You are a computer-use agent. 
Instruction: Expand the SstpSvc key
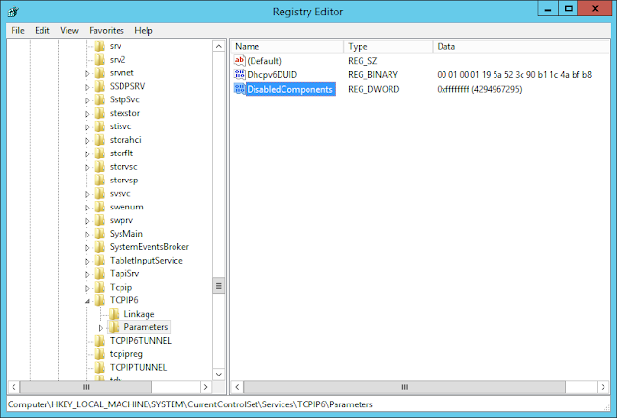click(x=87, y=100)
